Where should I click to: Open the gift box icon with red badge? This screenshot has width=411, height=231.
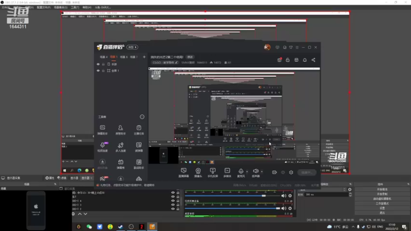279,60
